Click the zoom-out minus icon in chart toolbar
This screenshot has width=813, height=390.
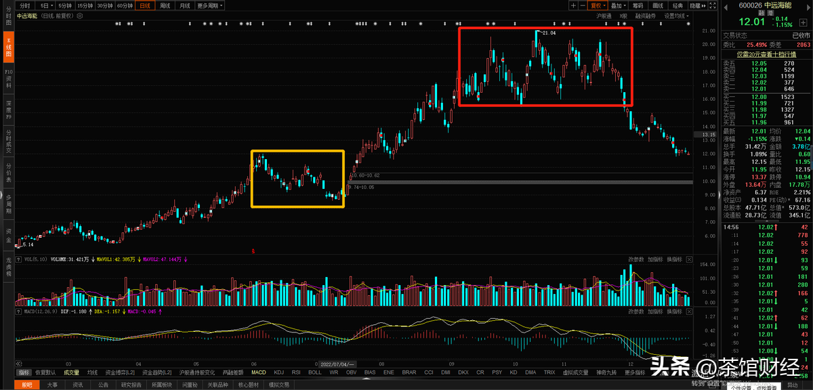coord(583,5)
